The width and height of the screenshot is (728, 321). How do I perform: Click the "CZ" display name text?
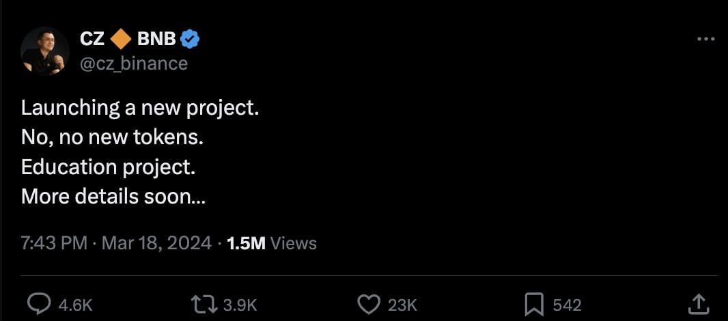click(x=92, y=40)
